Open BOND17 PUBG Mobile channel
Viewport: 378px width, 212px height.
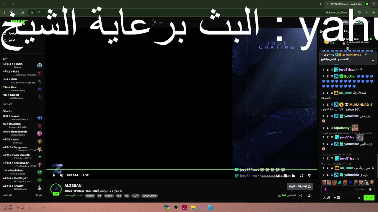22,188
